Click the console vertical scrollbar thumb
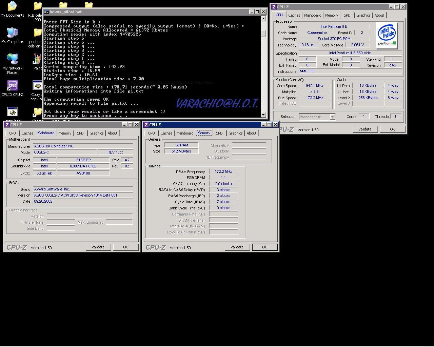434x347 pixels. point(263,34)
